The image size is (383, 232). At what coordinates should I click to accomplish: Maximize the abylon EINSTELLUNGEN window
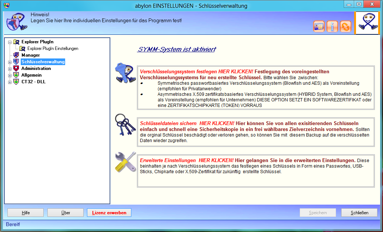(359, 4)
